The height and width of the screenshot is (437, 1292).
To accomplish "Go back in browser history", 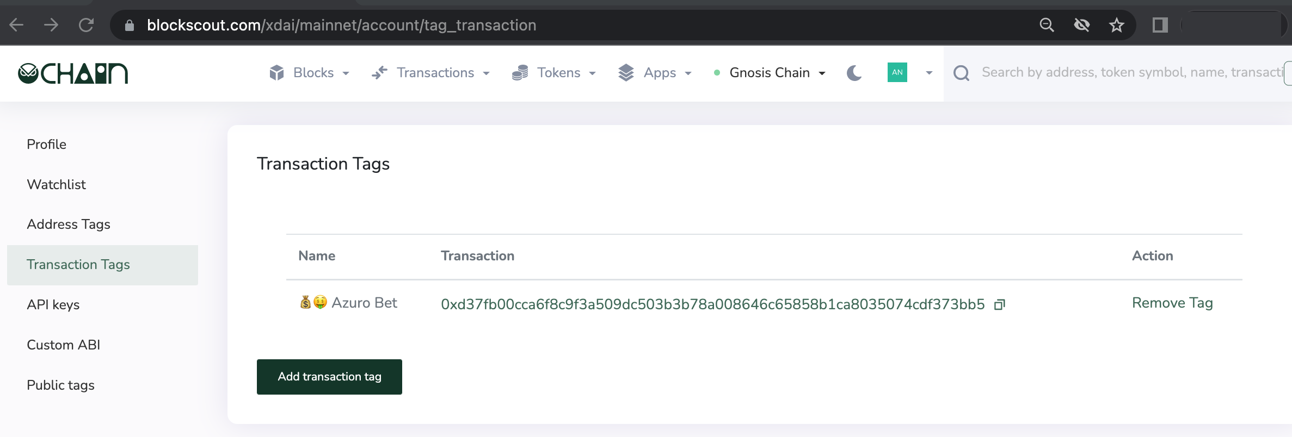I will coord(16,25).
